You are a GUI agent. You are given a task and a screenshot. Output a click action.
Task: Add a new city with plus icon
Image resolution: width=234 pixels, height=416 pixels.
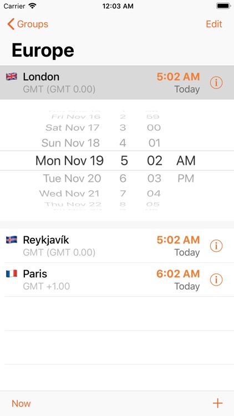click(217, 403)
